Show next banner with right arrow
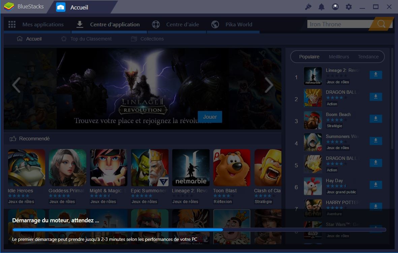The height and width of the screenshot is (253, 398). (269, 85)
